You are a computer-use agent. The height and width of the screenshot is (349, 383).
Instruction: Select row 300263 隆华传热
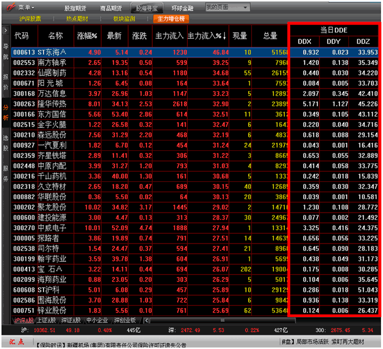click(x=195, y=104)
